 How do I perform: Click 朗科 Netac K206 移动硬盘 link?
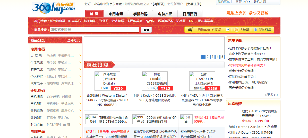[252, 127]
